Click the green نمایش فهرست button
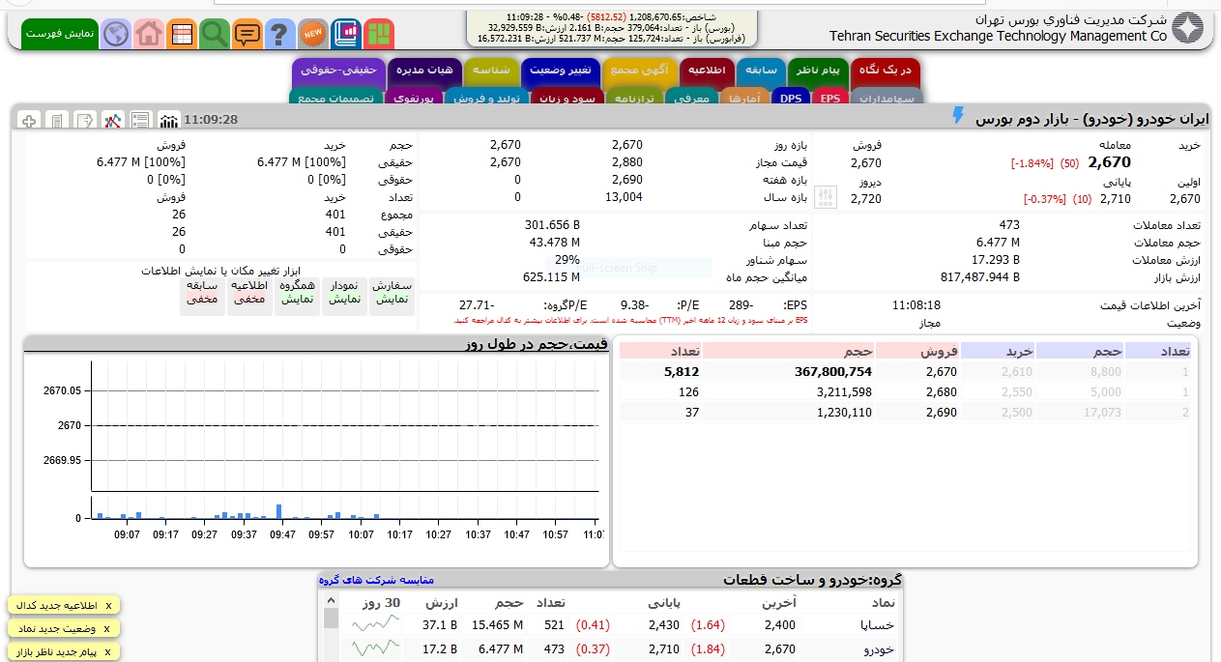1221x662 pixels. 60,34
